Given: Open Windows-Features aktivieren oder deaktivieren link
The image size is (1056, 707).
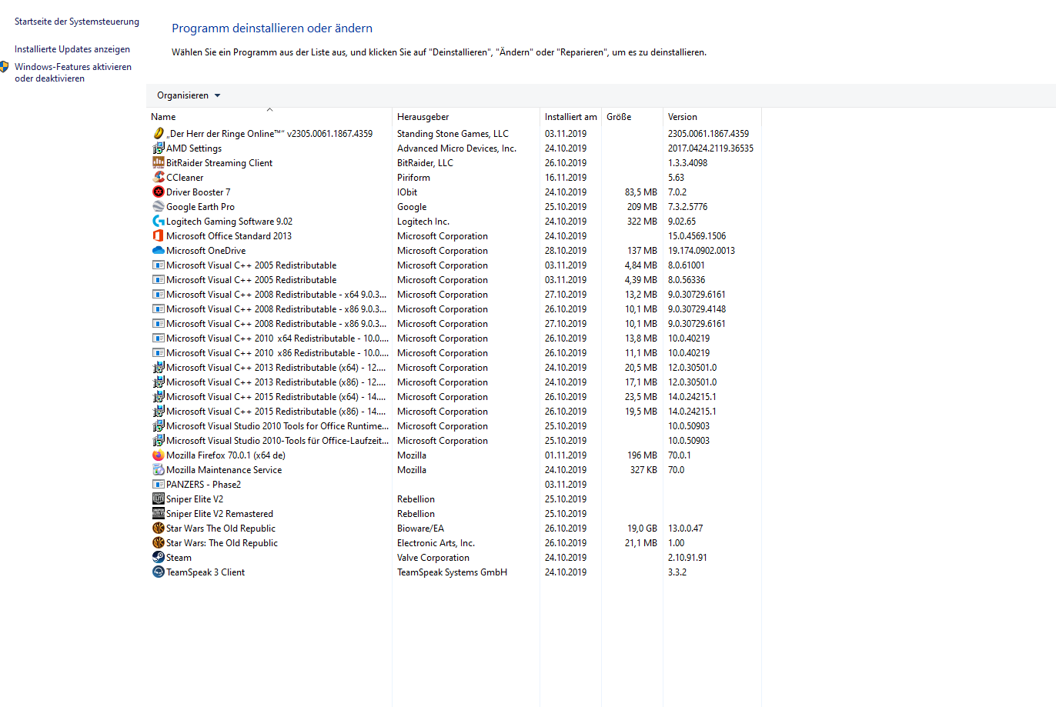Looking at the screenshot, I should (x=73, y=72).
